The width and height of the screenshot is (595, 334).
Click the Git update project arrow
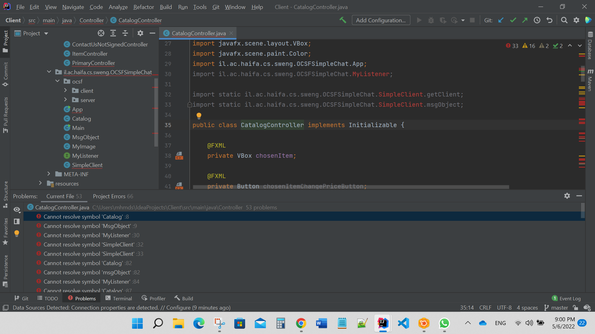(501, 20)
